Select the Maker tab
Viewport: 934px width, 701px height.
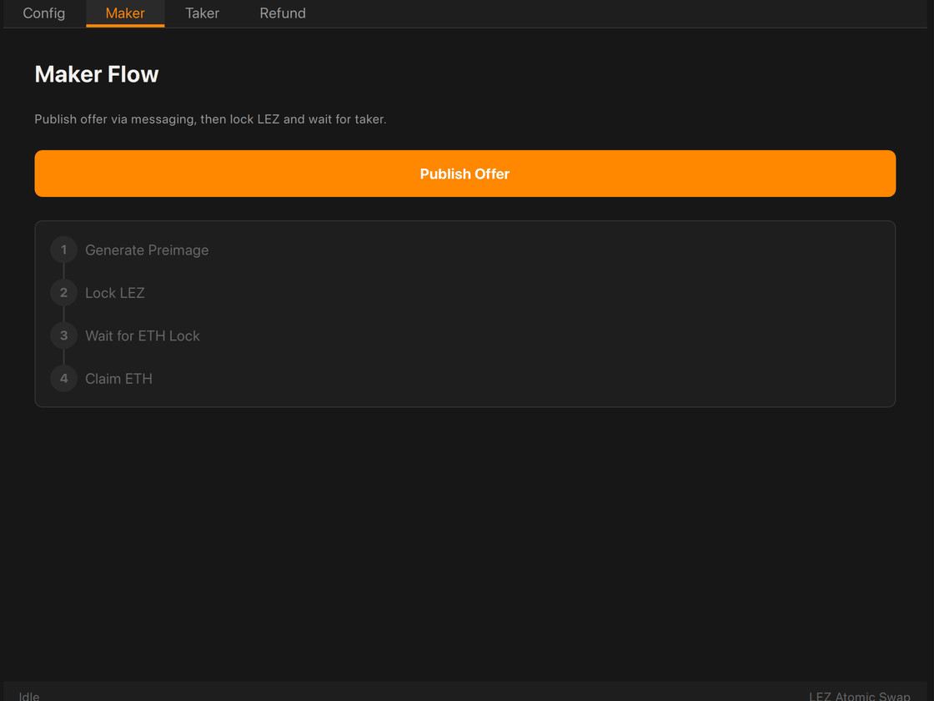[125, 13]
